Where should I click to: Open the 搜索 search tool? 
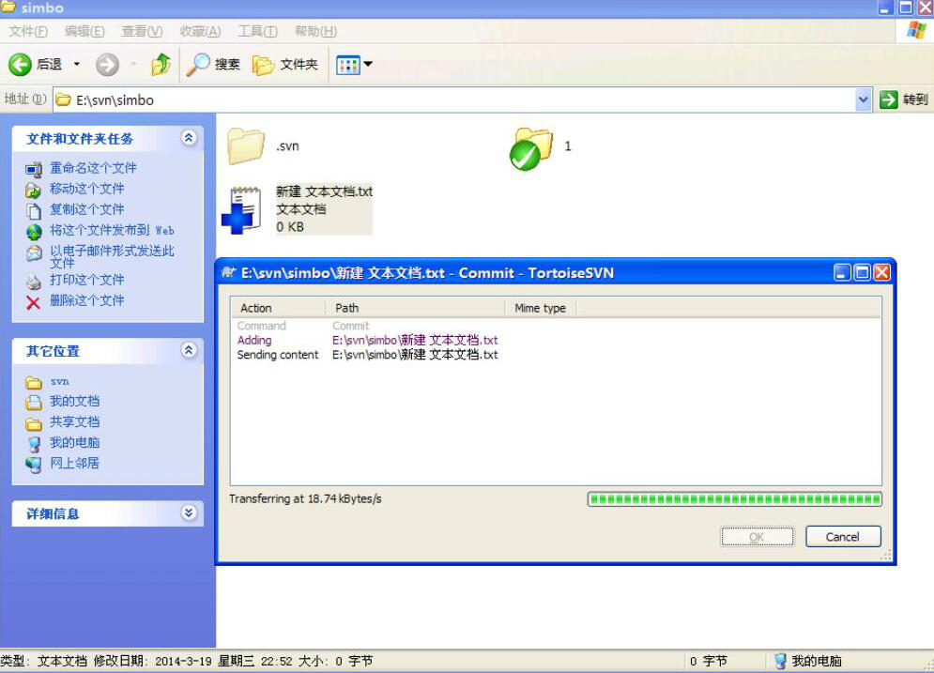click(213, 65)
